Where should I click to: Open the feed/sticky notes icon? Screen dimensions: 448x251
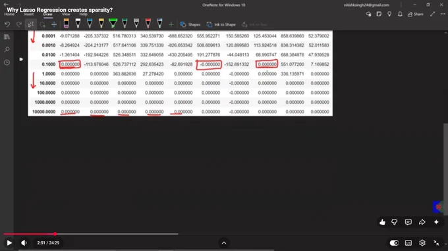(379, 14)
